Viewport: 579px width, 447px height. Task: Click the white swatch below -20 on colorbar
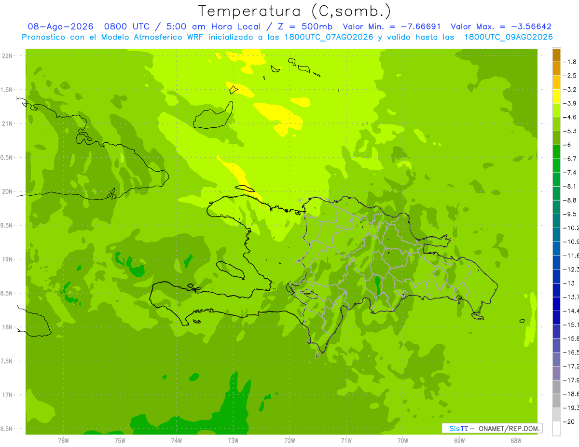pos(556,429)
